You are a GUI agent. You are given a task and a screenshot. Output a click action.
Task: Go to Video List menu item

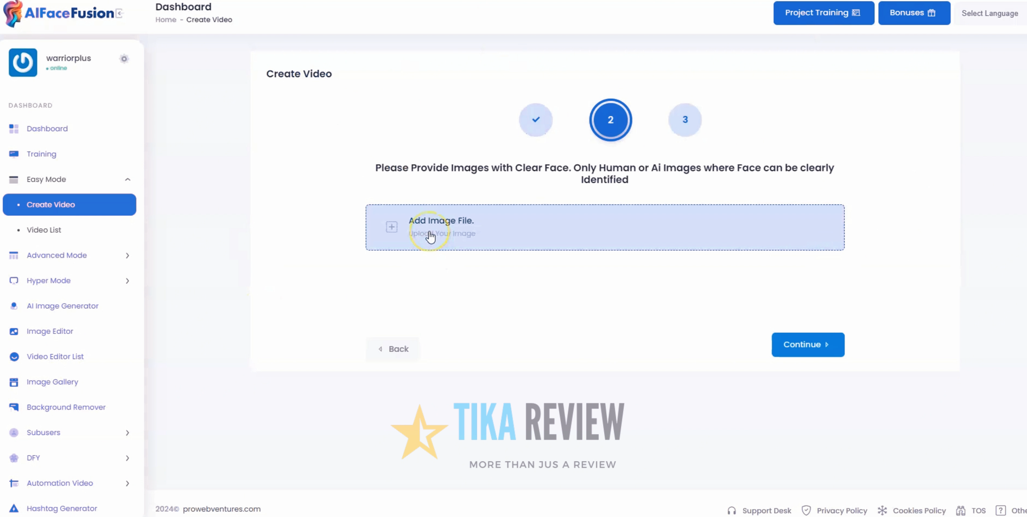(45, 230)
